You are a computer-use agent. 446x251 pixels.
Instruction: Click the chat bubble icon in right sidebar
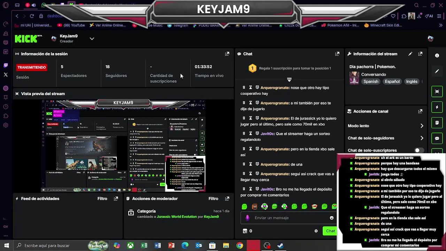[437, 138]
